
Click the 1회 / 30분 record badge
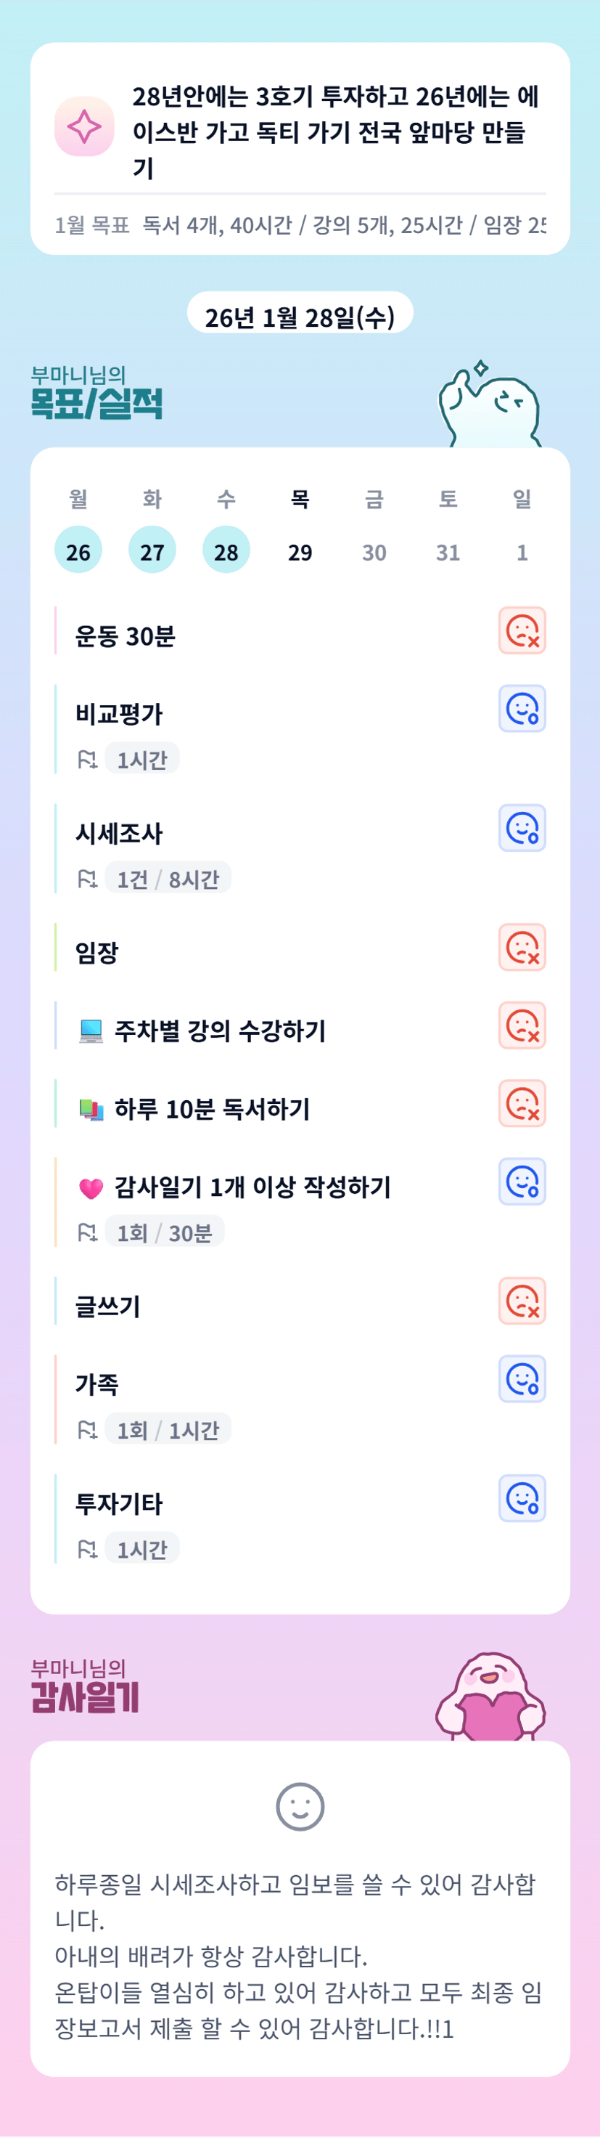(x=165, y=1232)
